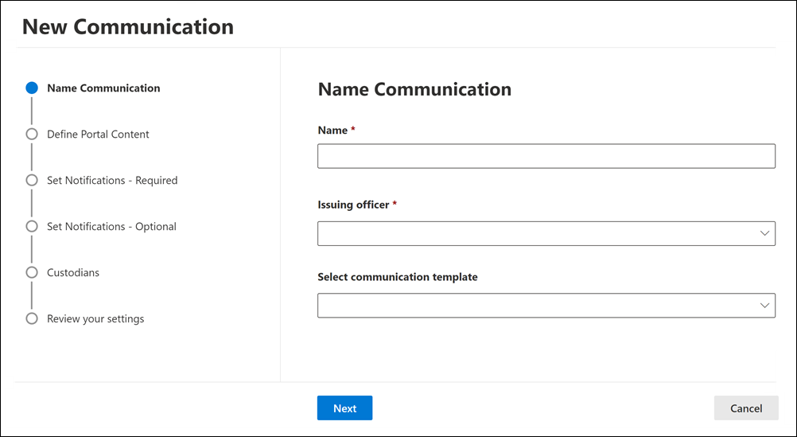Image resolution: width=797 pixels, height=437 pixels.
Task: Focus the Name text field
Action: click(x=546, y=156)
